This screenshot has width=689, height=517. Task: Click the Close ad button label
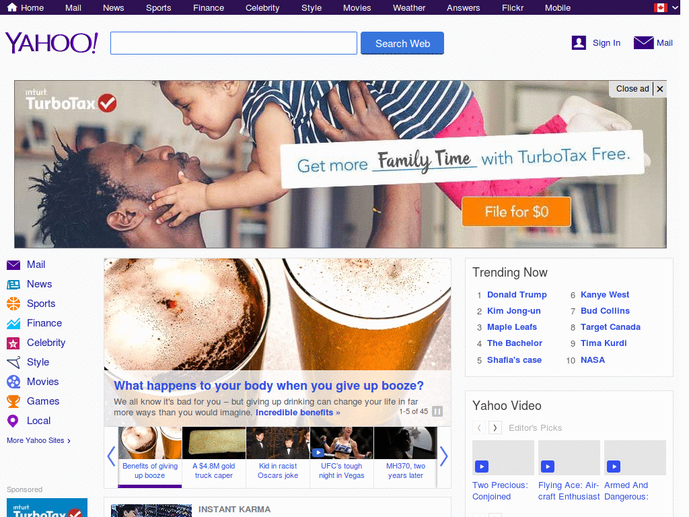[x=632, y=89]
